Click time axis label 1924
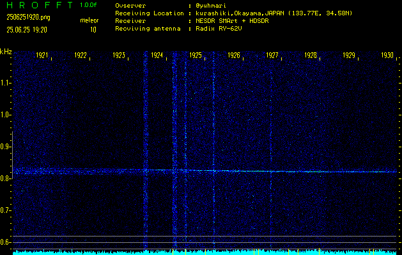 157,55
